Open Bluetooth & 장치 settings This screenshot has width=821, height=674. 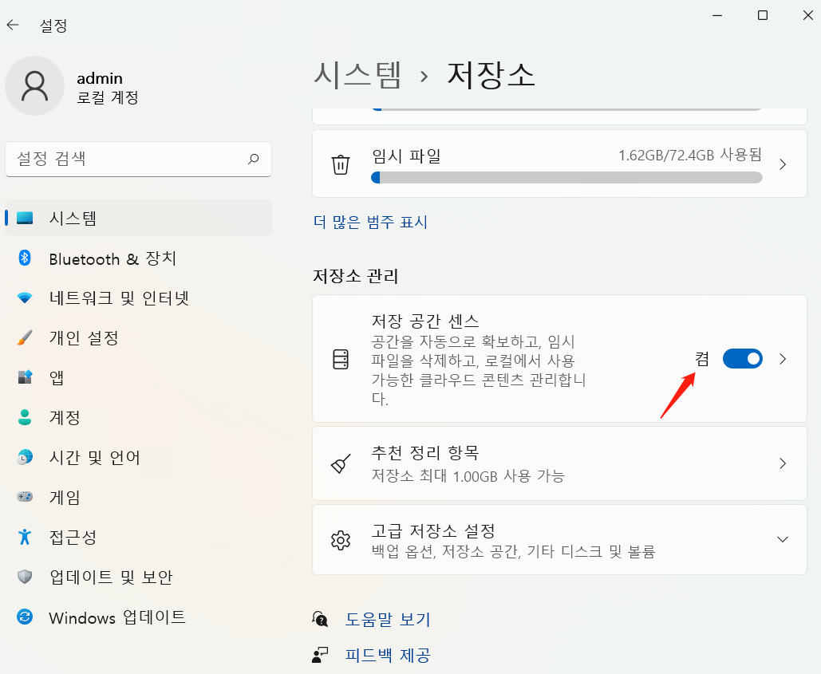tap(120, 258)
